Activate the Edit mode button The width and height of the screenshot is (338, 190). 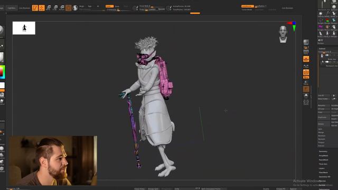coord(35,8)
